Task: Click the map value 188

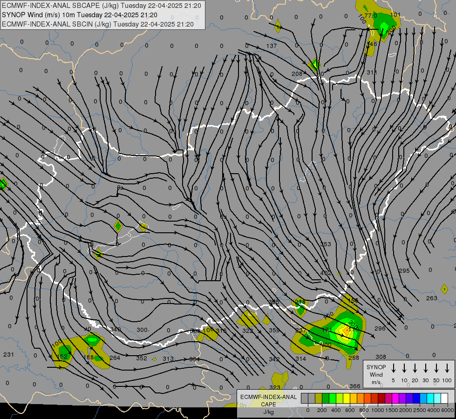Action: [x=88, y=357]
